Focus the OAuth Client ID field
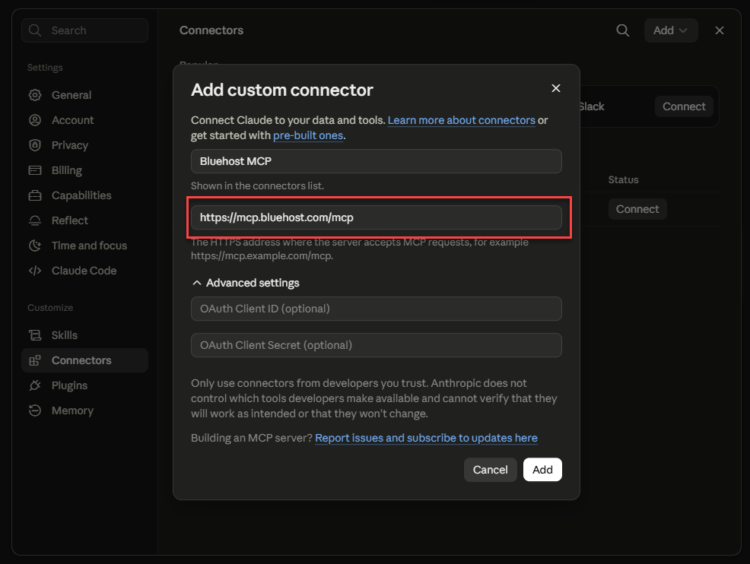Screen dimensions: 750x564 [376, 309]
